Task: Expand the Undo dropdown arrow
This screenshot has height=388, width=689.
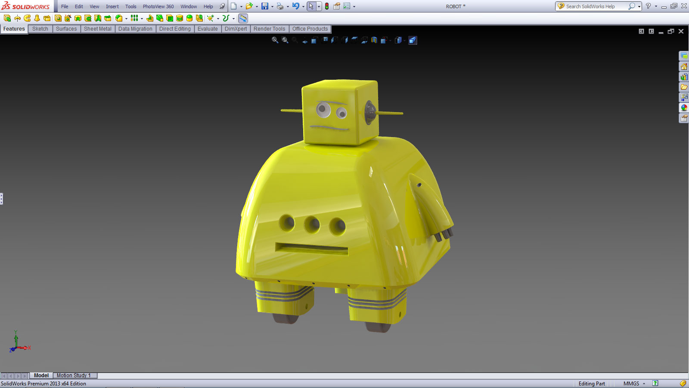Action: (303, 6)
